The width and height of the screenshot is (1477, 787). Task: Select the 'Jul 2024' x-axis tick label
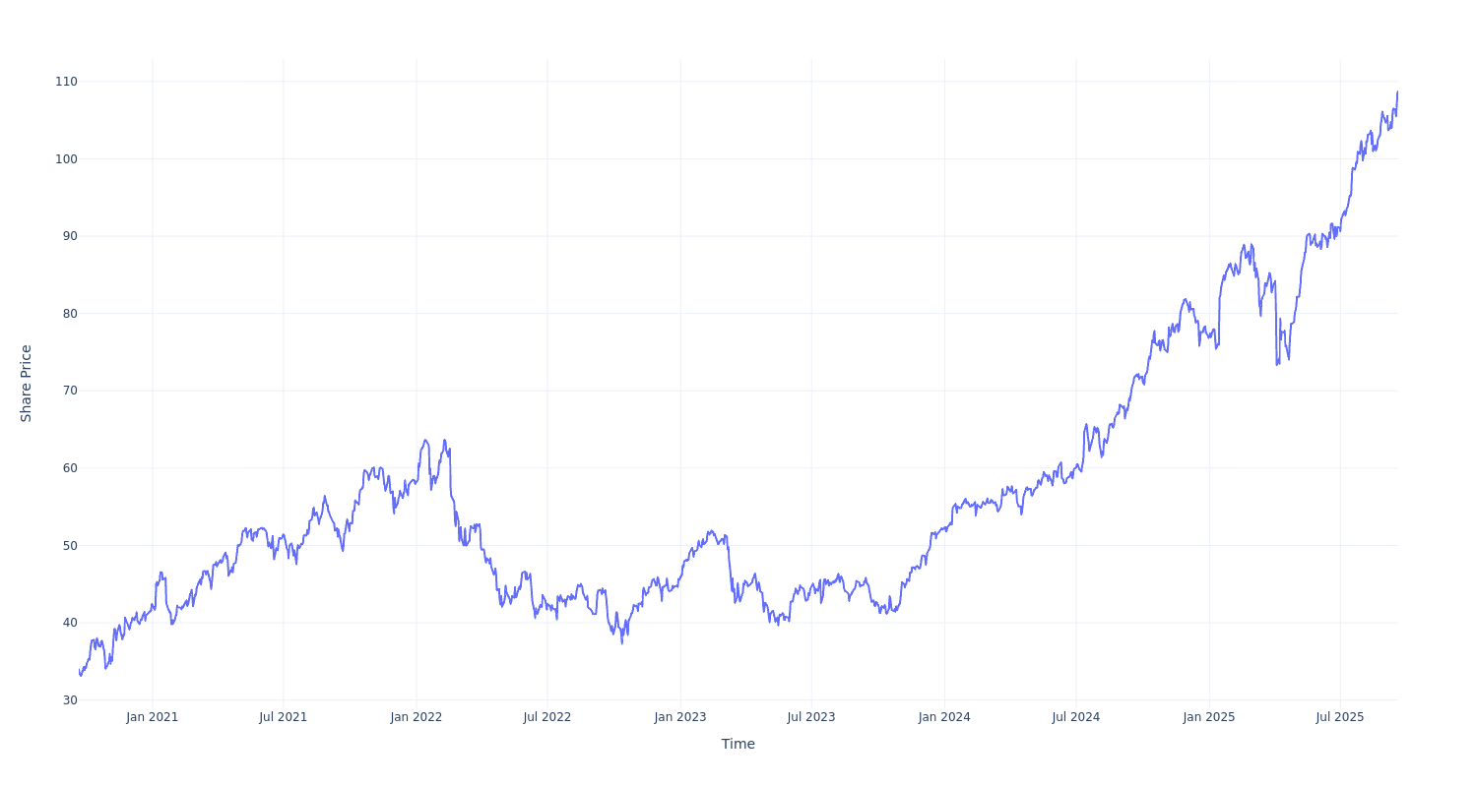point(1076,717)
